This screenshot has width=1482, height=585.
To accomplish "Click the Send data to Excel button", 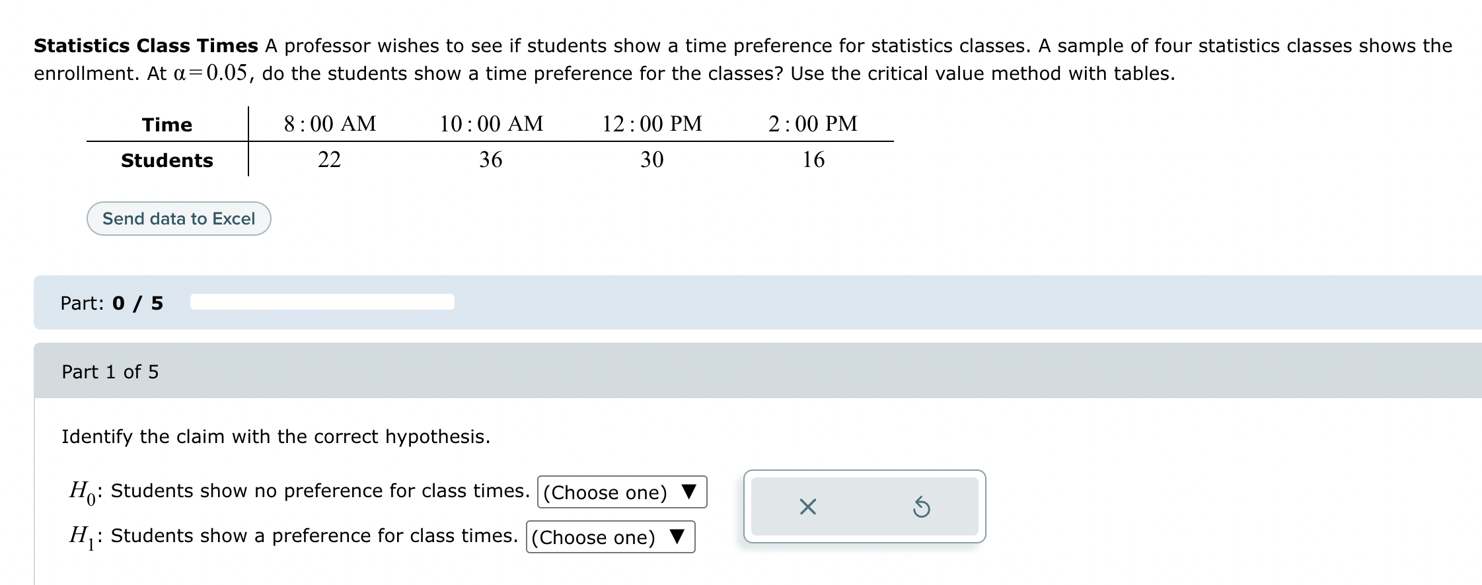I will click(178, 218).
